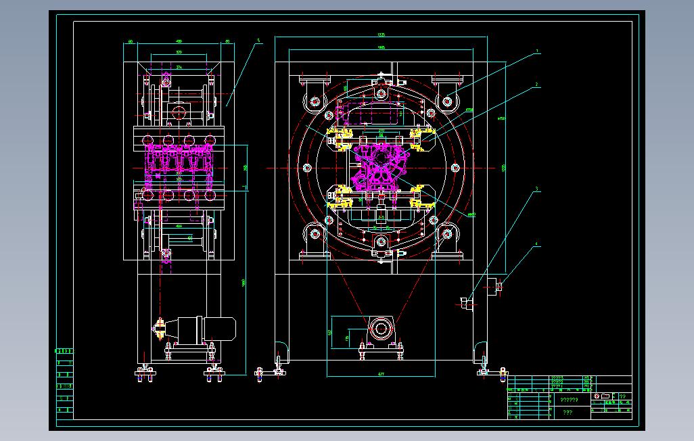Select the 374 dimension in the side view
This screenshot has height=441, width=694.
coord(179,68)
